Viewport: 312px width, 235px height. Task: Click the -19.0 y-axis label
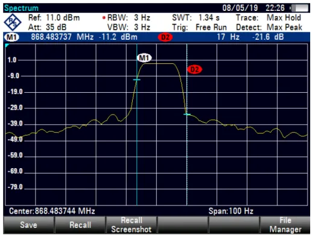coord(15,92)
